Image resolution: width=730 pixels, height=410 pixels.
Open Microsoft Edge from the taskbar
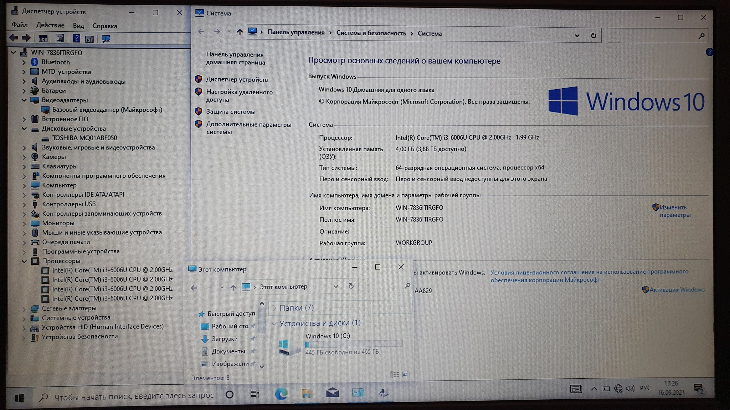point(281,394)
